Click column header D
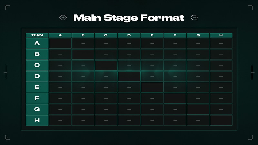 pyautogui.click(x=129, y=35)
